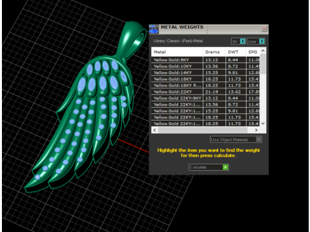The height and width of the screenshot is (232, 310).
Task: Click the Metal Weights scale icon
Action: click(154, 29)
